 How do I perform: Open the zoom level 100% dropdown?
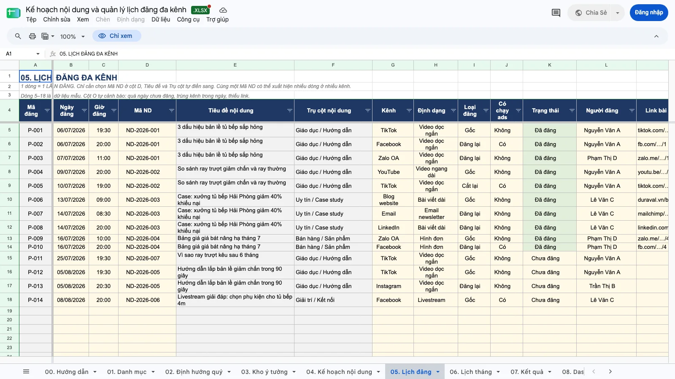(73, 37)
